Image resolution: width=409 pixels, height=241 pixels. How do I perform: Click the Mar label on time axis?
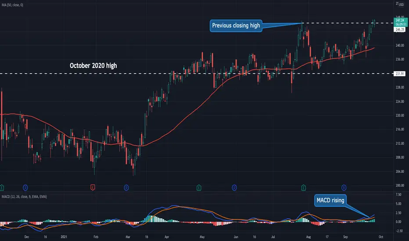[x=128, y=237]
